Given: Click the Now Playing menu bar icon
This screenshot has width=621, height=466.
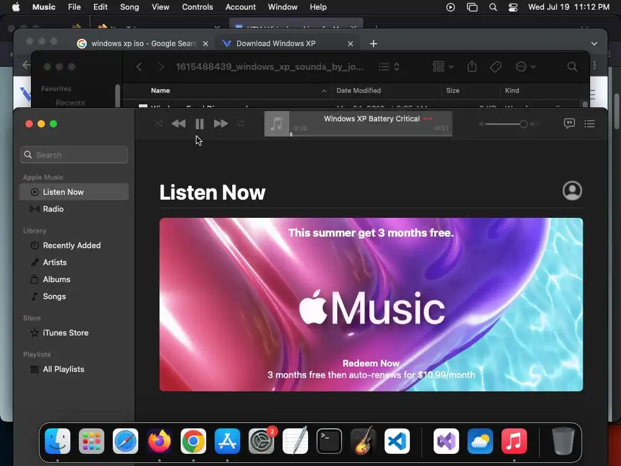Looking at the screenshot, I should [451, 7].
